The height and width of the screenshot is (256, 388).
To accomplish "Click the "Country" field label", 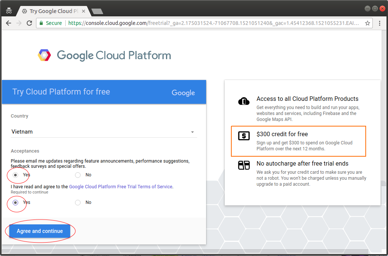I will click(x=20, y=116).
